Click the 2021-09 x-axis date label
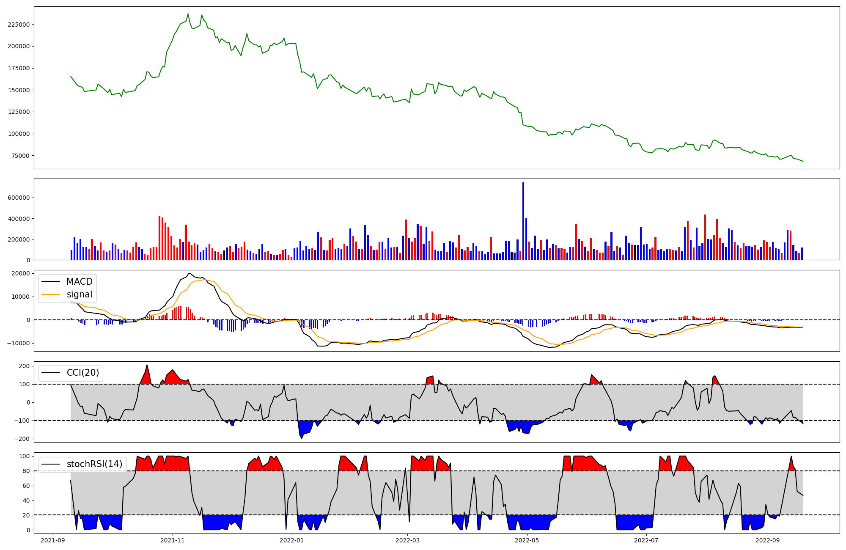The width and height of the screenshot is (846, 550). [53, 540]
